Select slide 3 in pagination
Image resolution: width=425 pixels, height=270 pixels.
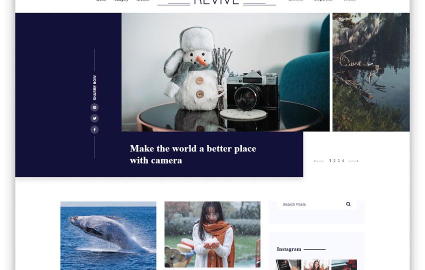pos(338,161)
